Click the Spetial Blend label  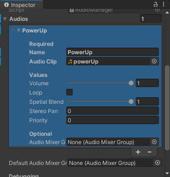(x=46, y=102)
